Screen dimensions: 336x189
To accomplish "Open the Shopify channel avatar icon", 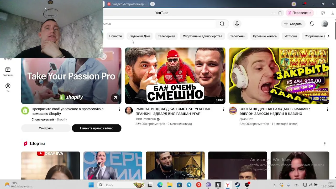I will (25, 111).
